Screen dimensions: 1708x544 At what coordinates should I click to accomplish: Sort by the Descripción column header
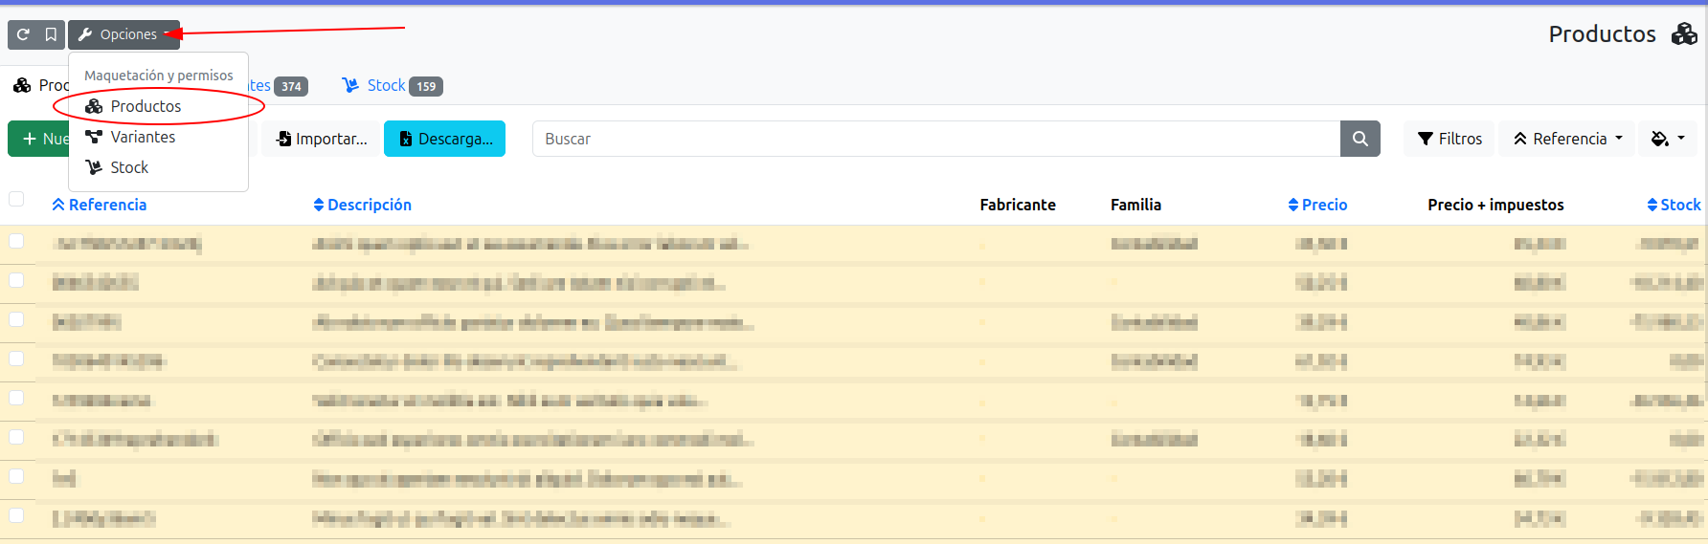coord(362,205)
